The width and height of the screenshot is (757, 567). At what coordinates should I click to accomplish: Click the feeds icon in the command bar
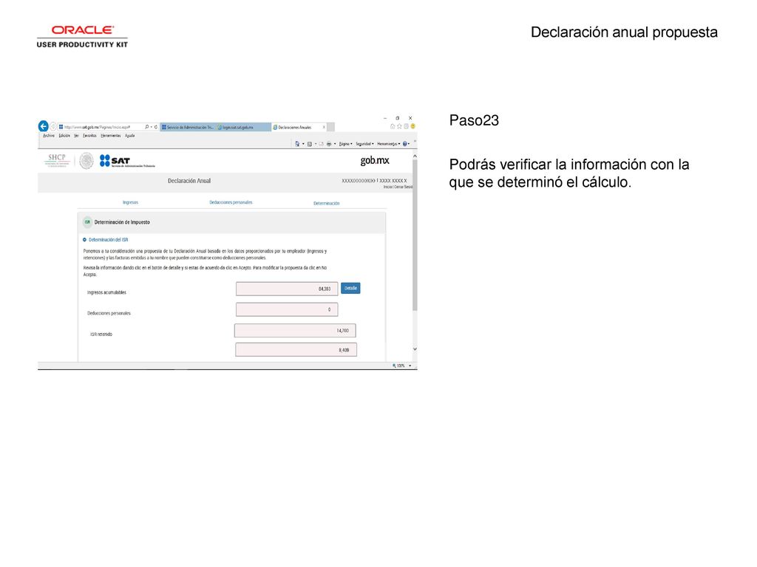pos(310,144)
